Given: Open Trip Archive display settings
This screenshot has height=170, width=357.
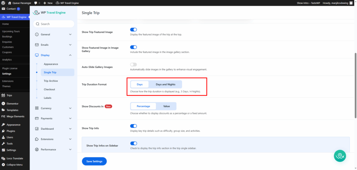Looking at the screenshot, I should click(51, 81).
